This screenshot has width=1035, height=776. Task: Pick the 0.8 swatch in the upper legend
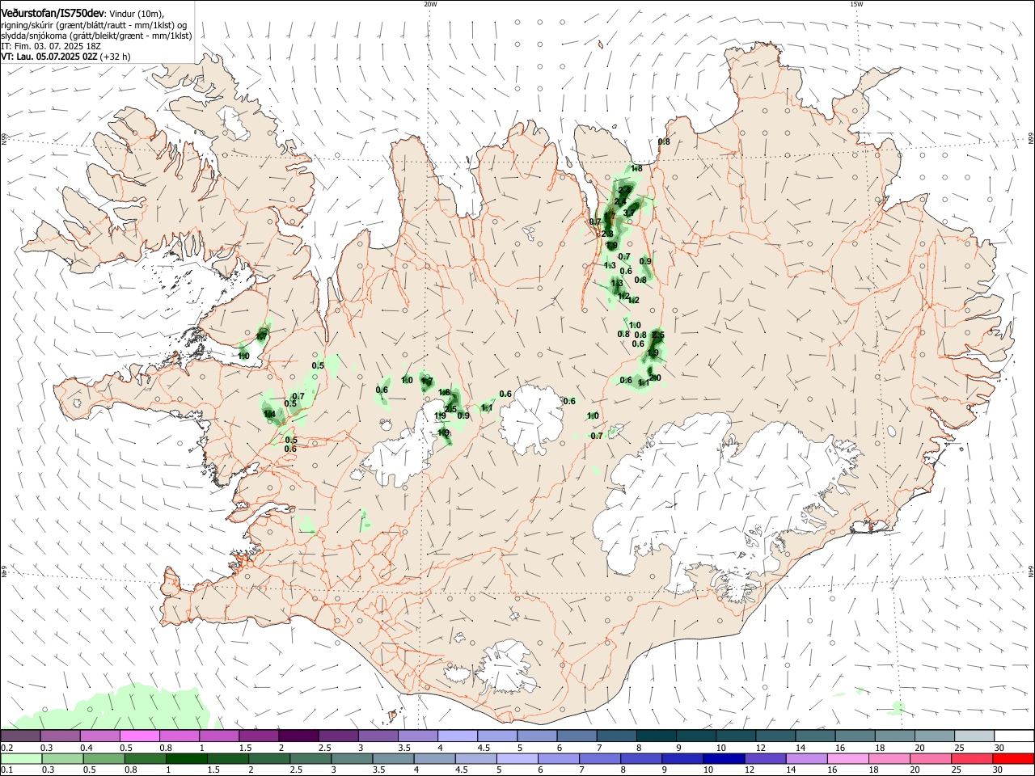tap(179, 736)
